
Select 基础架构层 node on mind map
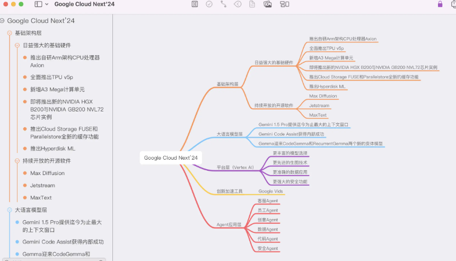[x=227, y=84]
